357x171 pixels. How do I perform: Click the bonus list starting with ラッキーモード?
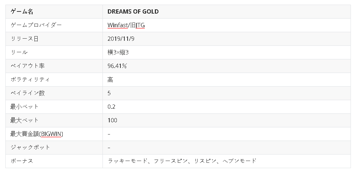tap(182, 161)
